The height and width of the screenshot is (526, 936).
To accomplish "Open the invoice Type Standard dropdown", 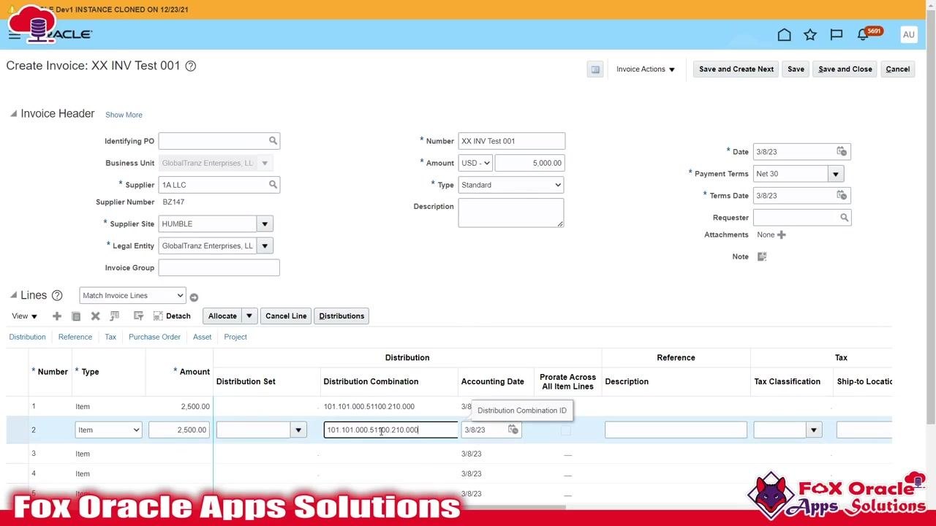I will tap(510, 185).
